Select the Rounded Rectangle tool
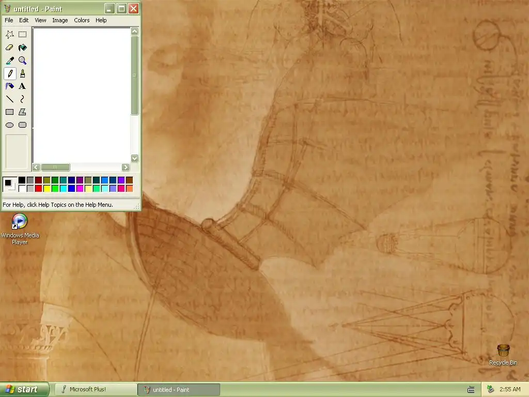Screen dimensions: 529x397 pos(23,125)
